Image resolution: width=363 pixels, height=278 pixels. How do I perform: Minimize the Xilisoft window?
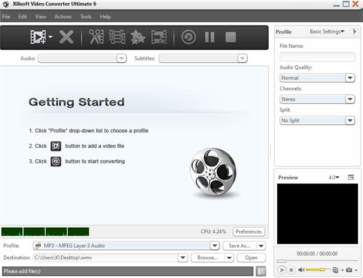pos(336,5)
